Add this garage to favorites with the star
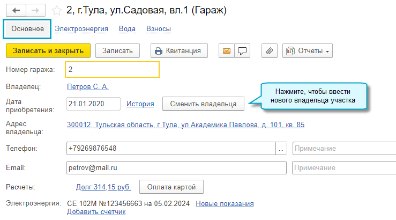 pyautogui.click(x=56, y=11)
